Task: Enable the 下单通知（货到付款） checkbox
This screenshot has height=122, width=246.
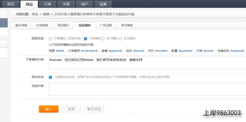Action: click(x=50, y=39)
